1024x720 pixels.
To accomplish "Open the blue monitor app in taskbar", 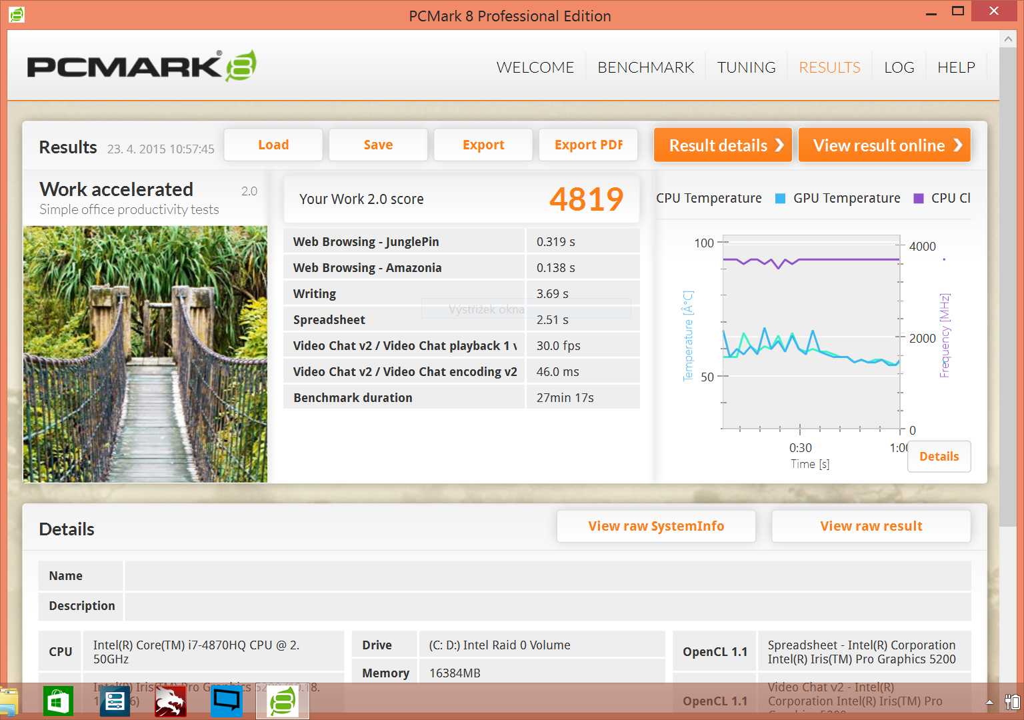I will coord(227,701).
